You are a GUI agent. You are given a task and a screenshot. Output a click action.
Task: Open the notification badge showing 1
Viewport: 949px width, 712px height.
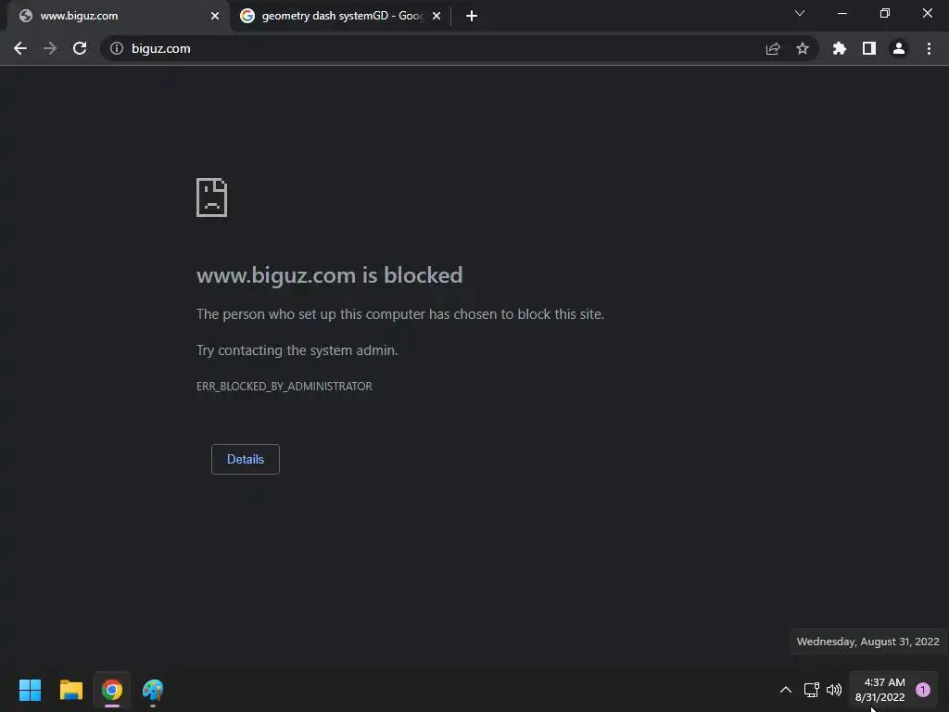click(923, 690)
